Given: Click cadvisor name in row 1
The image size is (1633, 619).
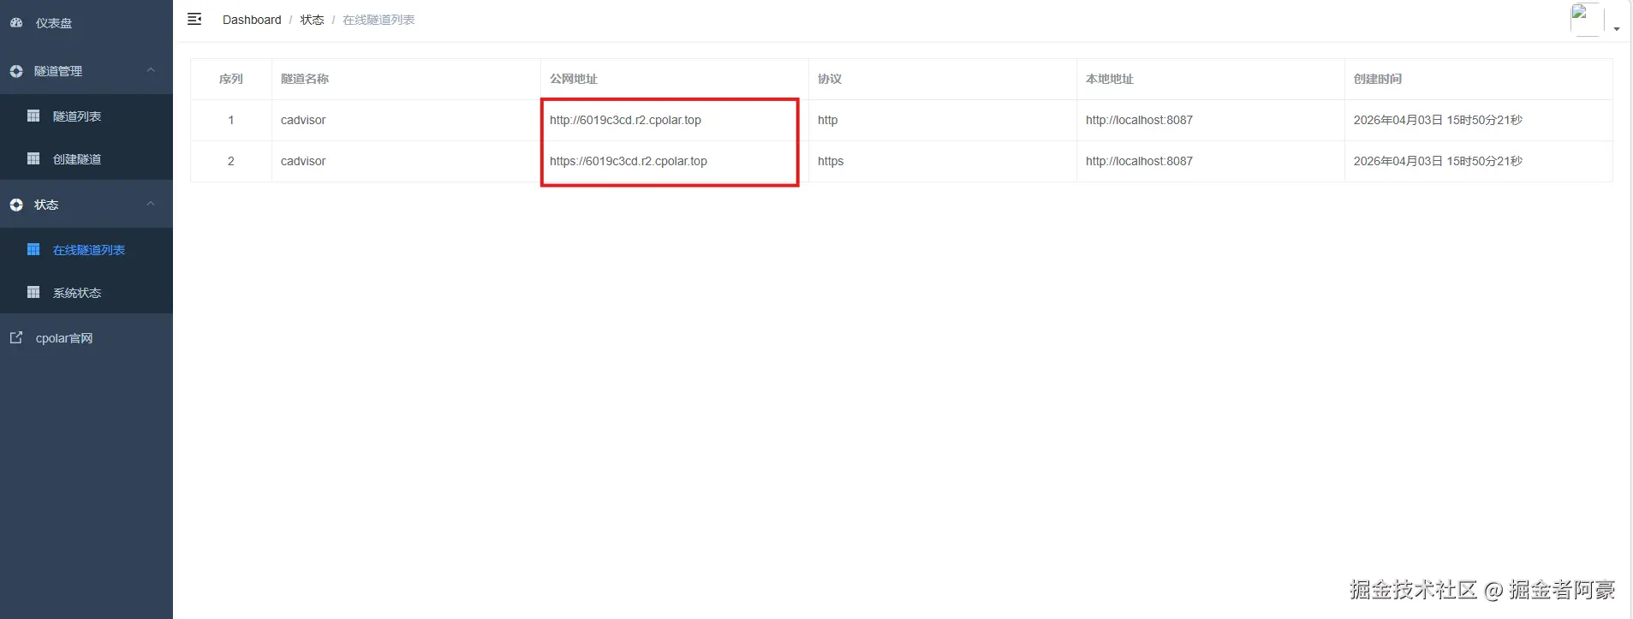Looking at the screenshot, I should click(303, 120).
